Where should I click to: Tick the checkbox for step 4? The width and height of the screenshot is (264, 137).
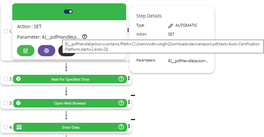[6, 127]
